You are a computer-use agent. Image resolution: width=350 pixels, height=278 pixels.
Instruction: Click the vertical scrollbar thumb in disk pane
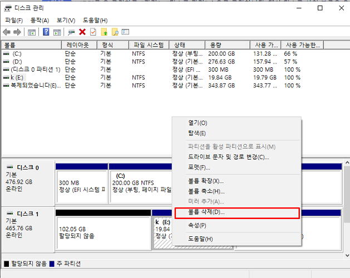(347, 194)
